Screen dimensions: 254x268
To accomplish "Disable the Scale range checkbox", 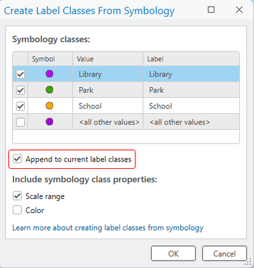I will coord(17,196).
